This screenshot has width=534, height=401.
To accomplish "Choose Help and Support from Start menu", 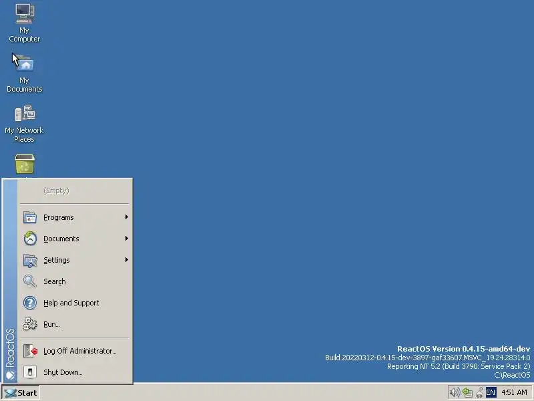I will click(75, 303).
